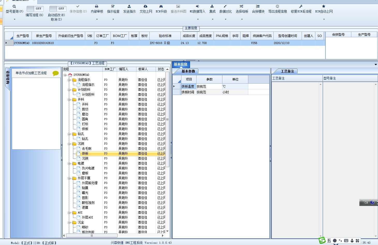The image size is (378, 245).
Task: Open dropdown arrow under 指示检查
Action: [x=113, y=19]
